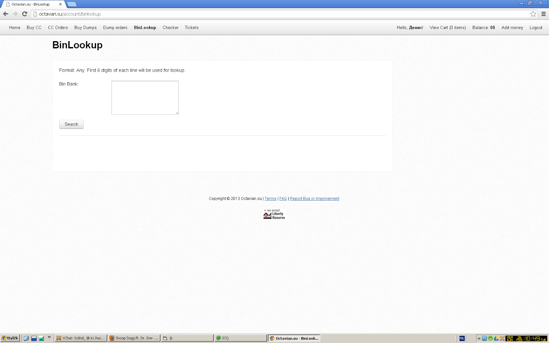Click the Logout link

tap(536, 28)
